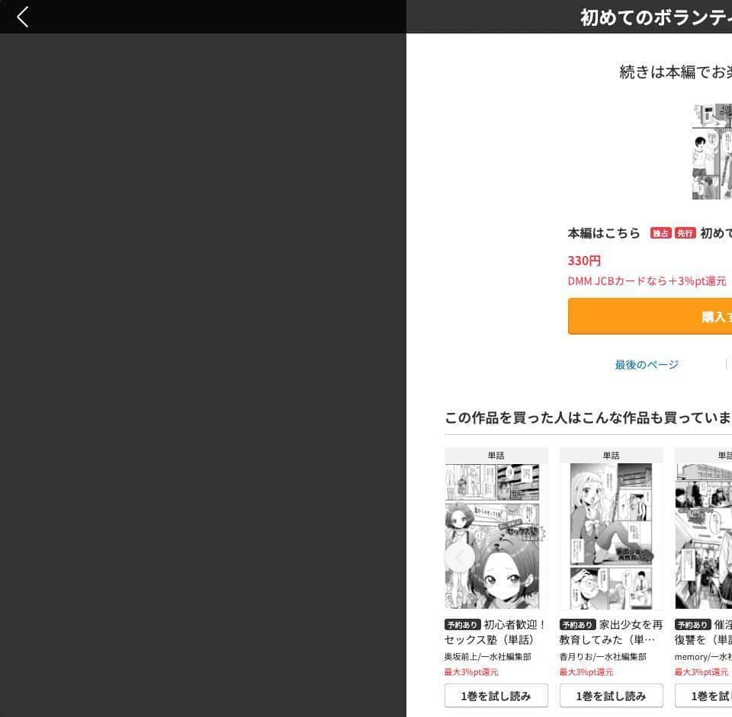Open the first recommended item's thumbnail
Image resolution: width=732 pixels, height=717 pixels.
[492, 536]
